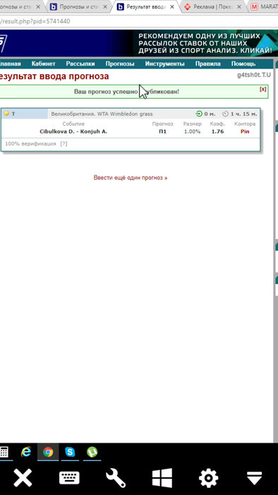Click the g4tsh0t.T.U username link
Image resolution: width=278 pixels, height=495 pixels.
254,75
